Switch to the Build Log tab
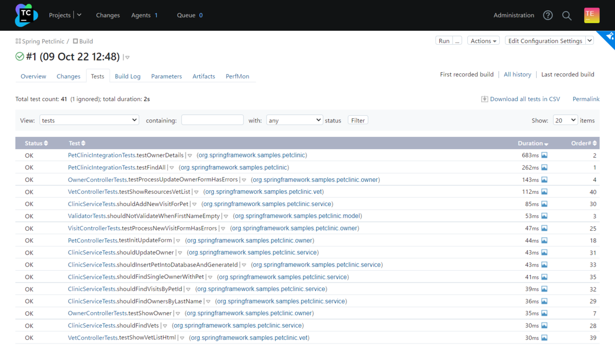Image resolution: width=615 pixels, height=346 pixels. coord(128,76)
